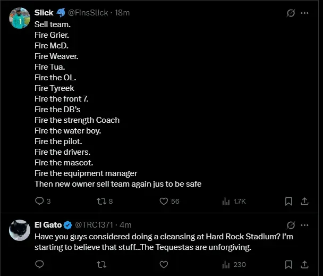Open Slick's profile picture

point(20,18)
